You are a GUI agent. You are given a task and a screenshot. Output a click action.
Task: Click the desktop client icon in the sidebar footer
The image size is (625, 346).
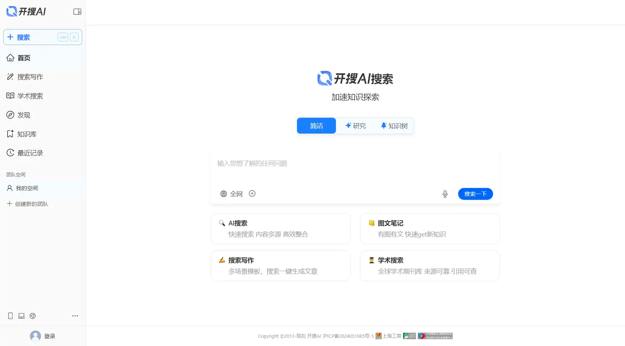click(22, 316)
